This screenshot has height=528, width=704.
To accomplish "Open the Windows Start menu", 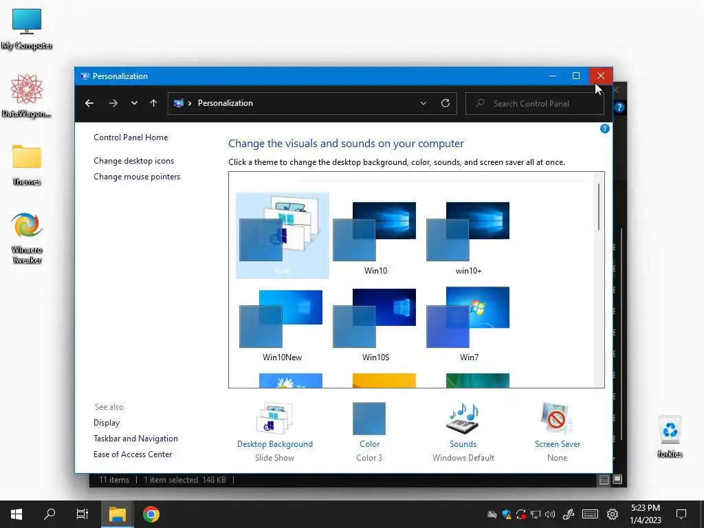I will click(x=16, y=514).
